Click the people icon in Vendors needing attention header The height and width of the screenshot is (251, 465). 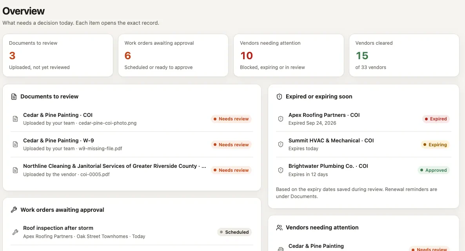[279, 227]
